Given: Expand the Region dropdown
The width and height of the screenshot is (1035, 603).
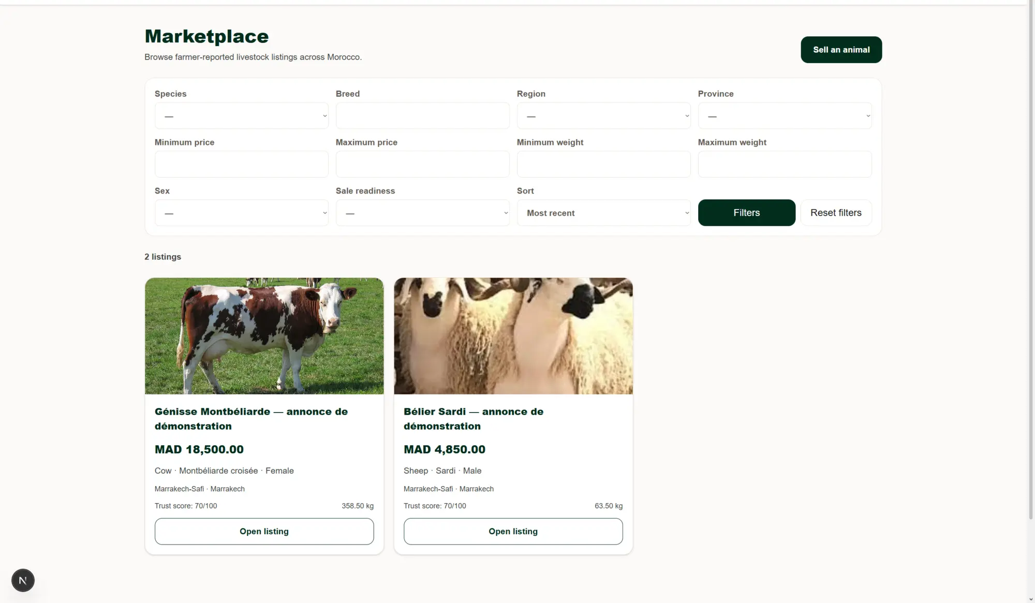Looking at the screenshot, I should click(603, 115).
